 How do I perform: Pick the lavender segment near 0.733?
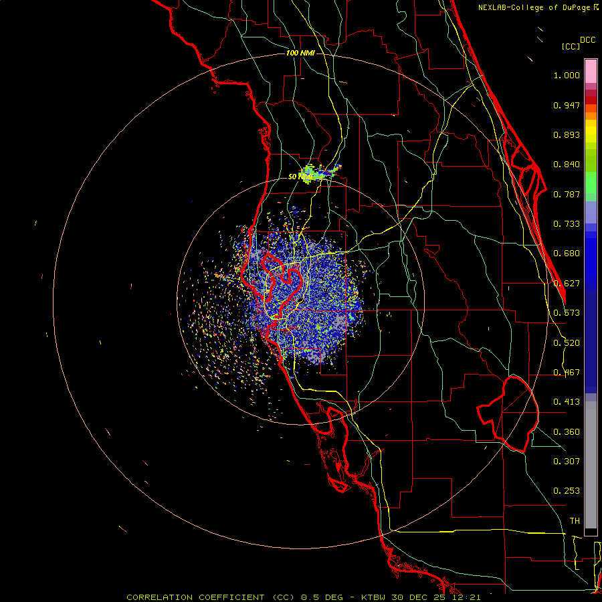[x=591, y=213]
